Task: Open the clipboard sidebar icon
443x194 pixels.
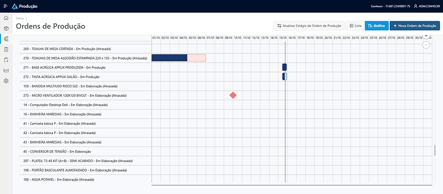Action: coord(6,49)
